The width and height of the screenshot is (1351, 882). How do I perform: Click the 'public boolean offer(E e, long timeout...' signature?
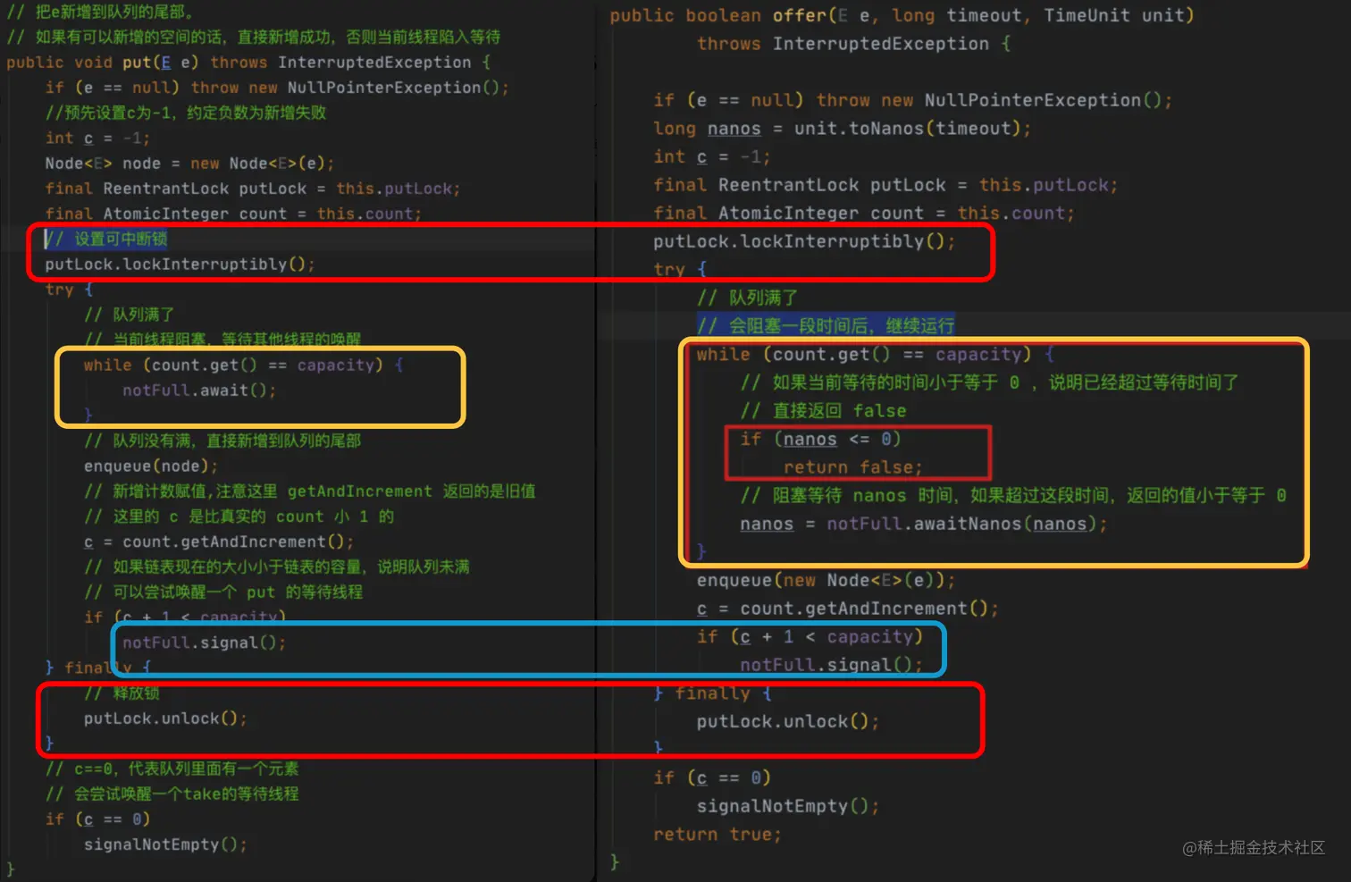coord(902,15)
